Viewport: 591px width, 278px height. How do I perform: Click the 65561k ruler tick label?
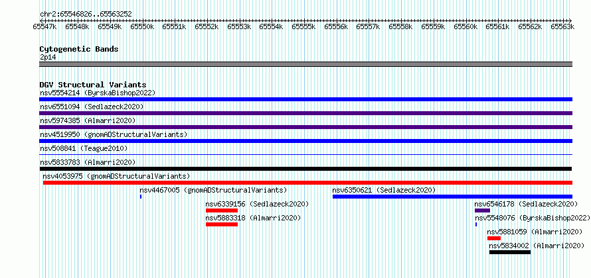[x=497, y=26]
